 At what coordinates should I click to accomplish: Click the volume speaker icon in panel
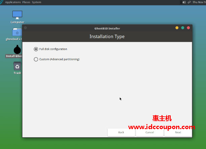tap(184, 2)
